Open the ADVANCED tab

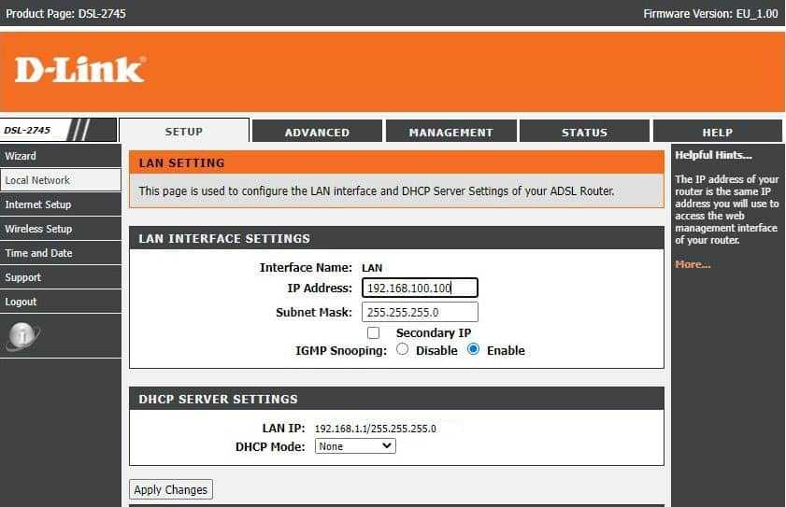click(318, 132)
